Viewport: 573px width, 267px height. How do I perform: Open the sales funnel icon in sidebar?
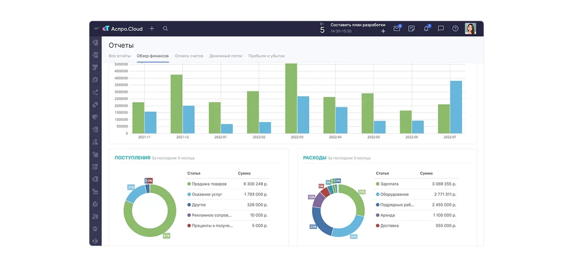point(95,68)
